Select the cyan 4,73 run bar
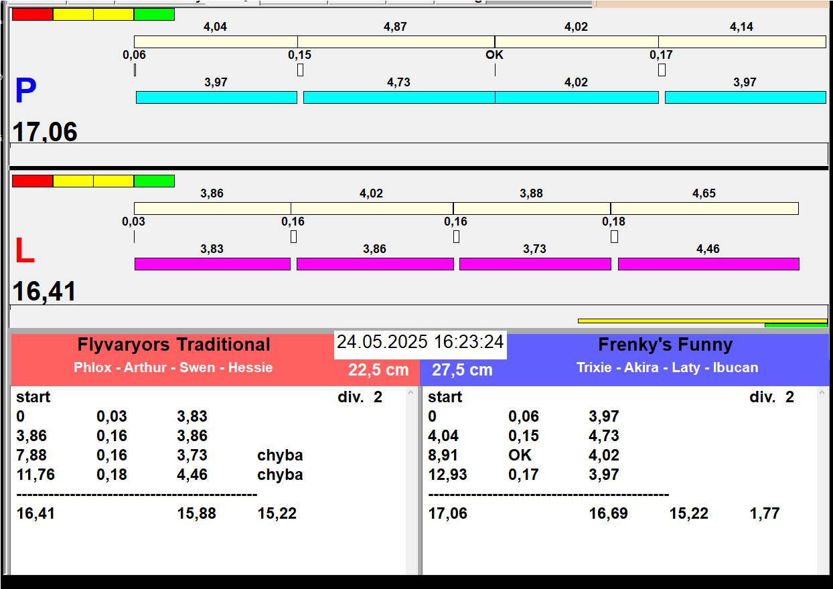The width and height of the screenshot is (833, 589). point(398,97)
